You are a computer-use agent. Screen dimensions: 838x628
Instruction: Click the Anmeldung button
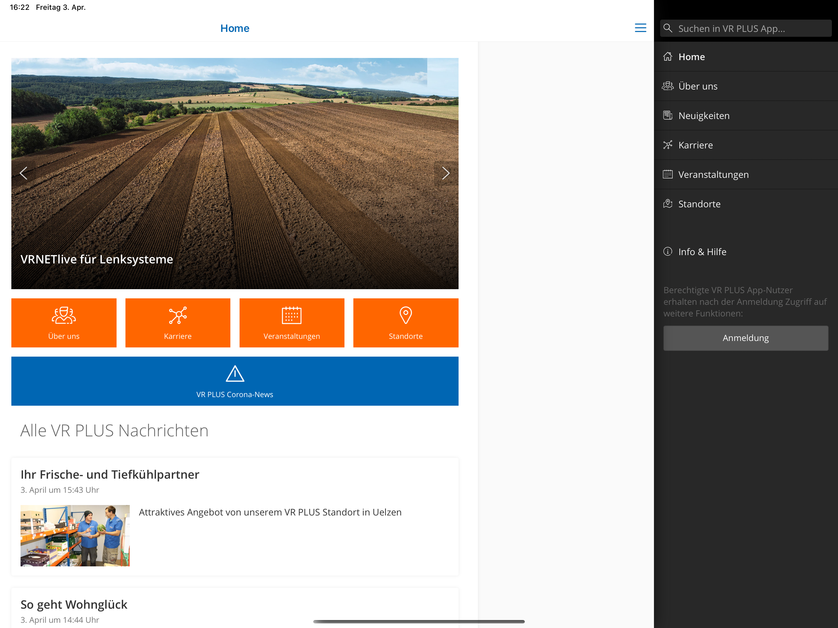(x=746, y=338)
